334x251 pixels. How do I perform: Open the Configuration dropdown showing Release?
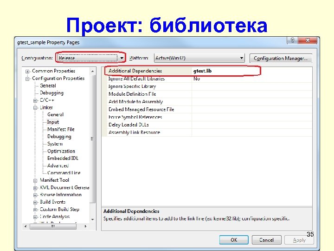[91, 58]
